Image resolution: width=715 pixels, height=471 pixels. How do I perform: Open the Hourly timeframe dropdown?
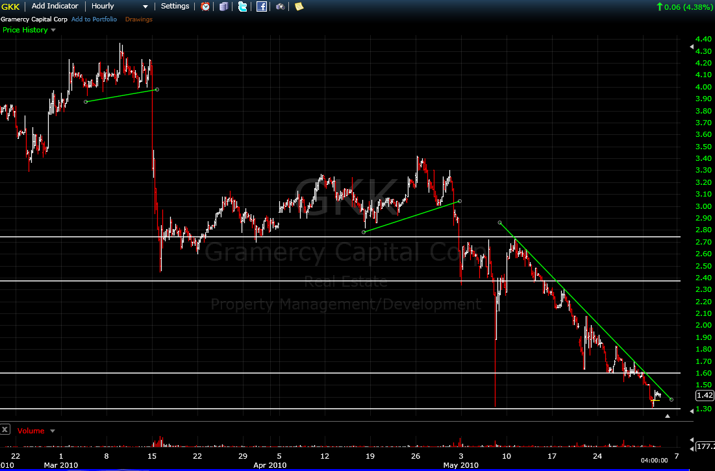point(120,6)
